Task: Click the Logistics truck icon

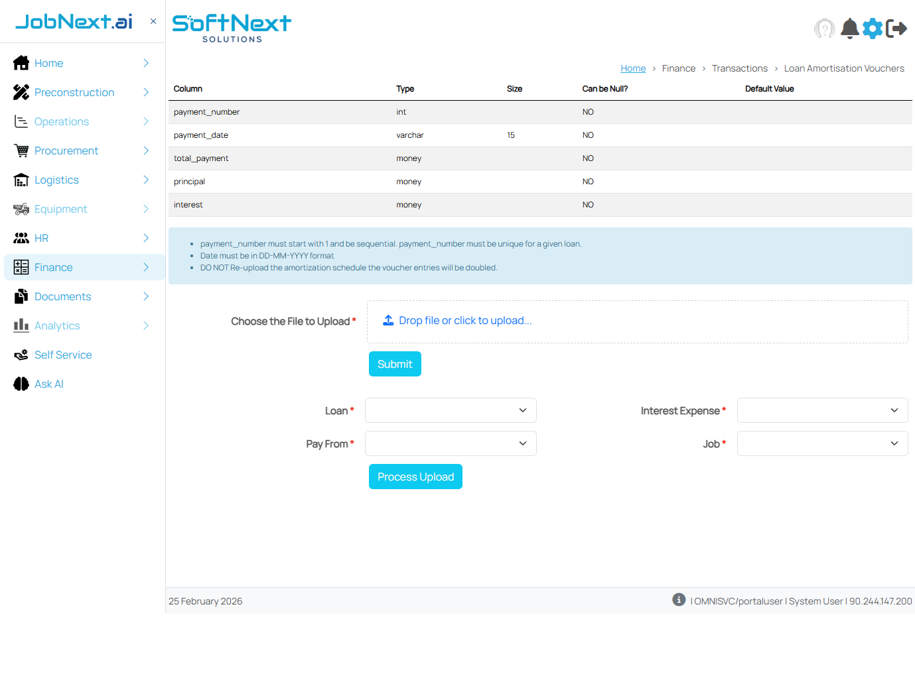Action: [x=21, y=180]
